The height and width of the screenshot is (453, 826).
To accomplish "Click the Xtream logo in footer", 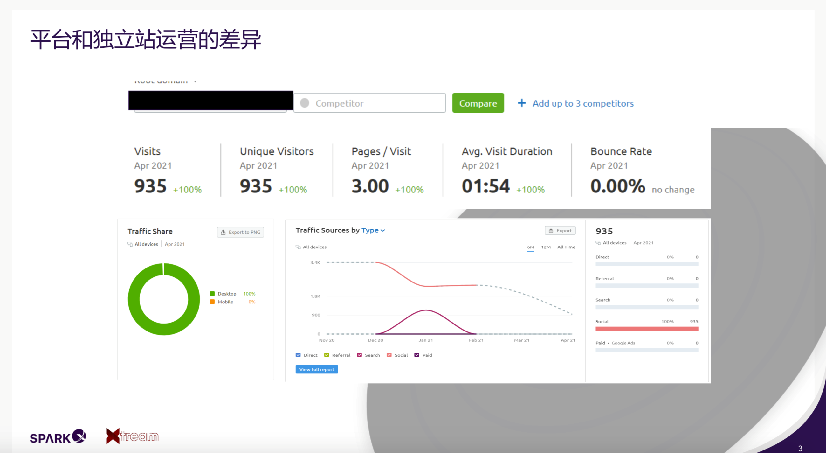I will click(x=133, y=436).
